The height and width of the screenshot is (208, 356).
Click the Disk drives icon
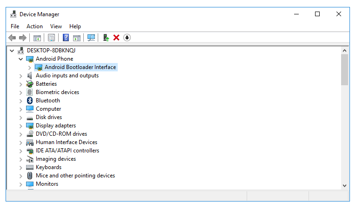30,118
